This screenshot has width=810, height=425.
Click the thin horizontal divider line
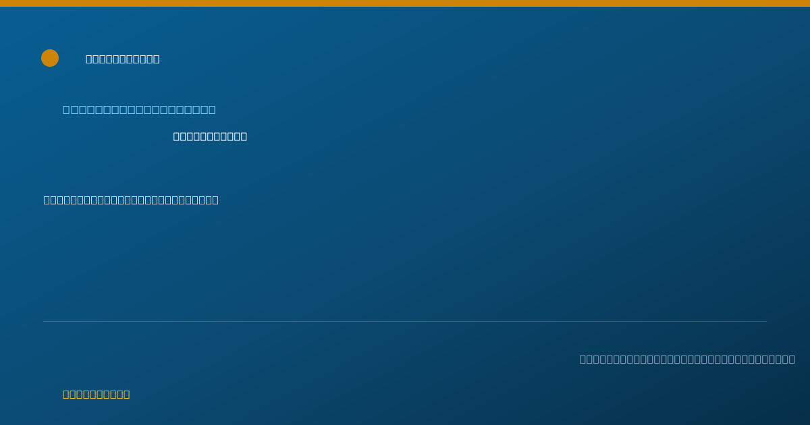405,321
